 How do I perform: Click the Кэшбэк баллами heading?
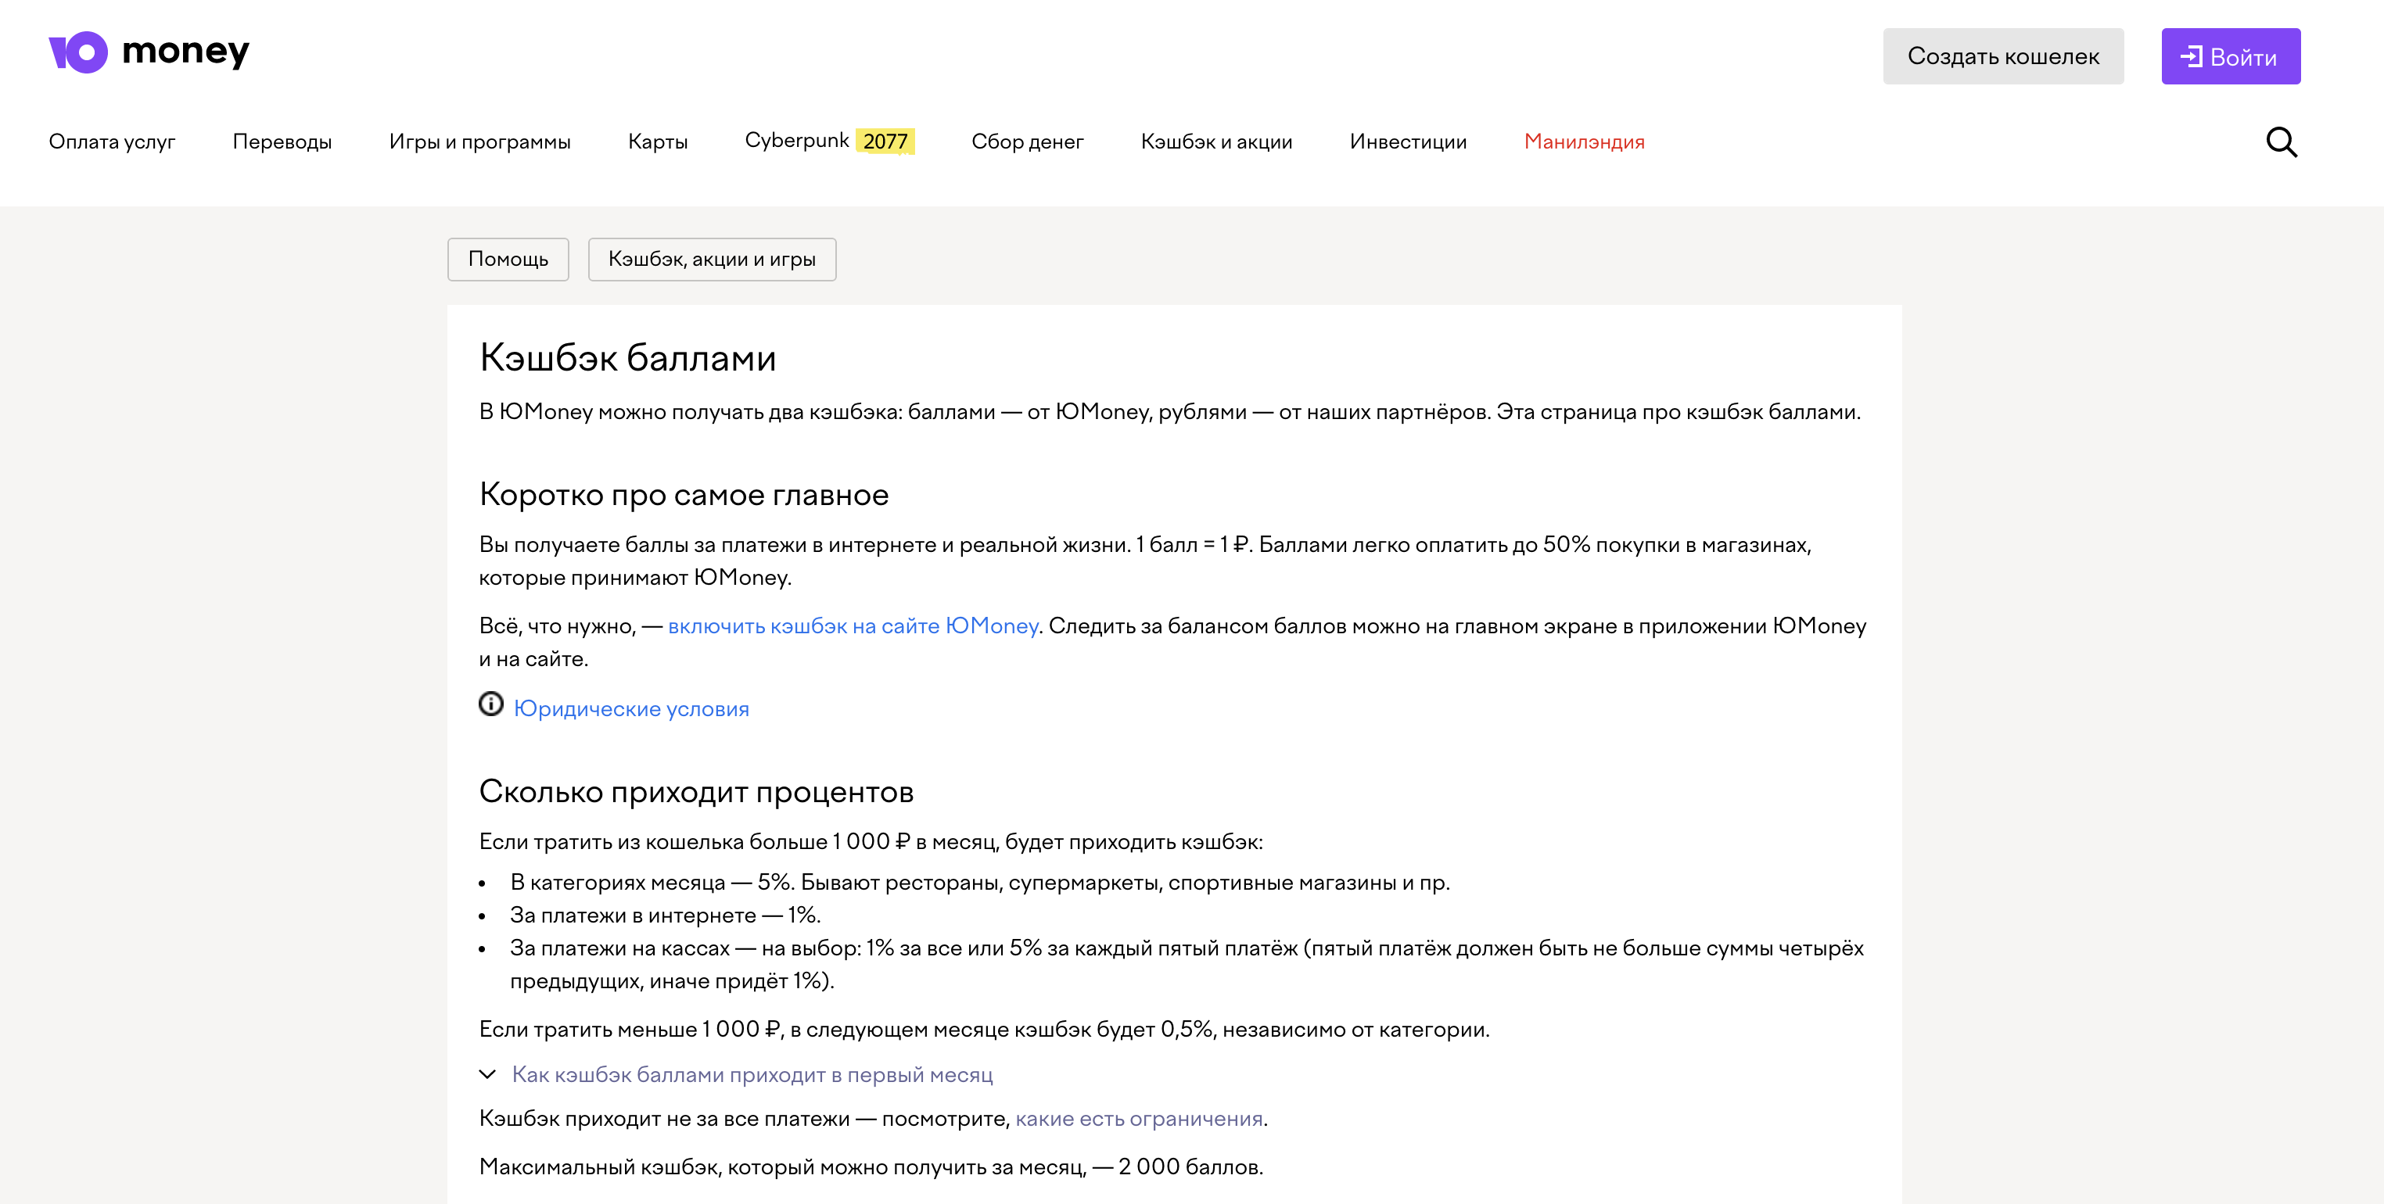627,358
